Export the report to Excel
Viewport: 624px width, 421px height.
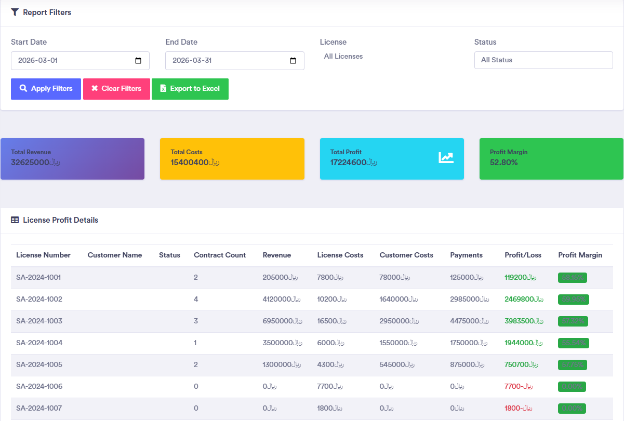pyautogui.click(x=190, y=89)
